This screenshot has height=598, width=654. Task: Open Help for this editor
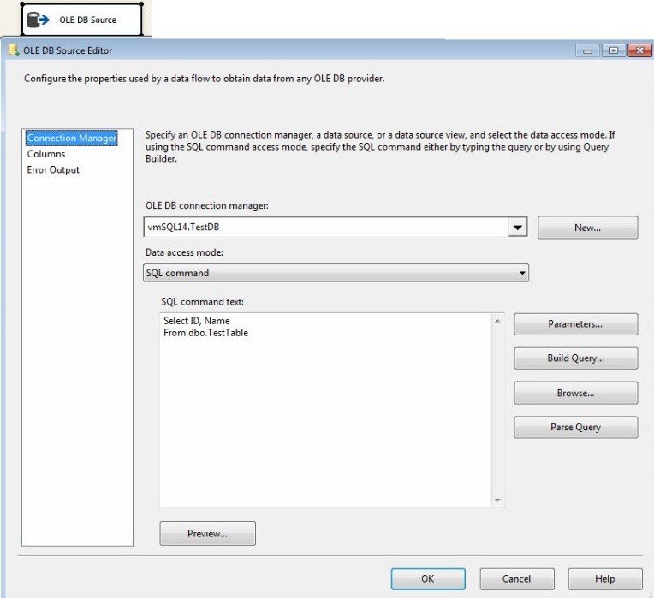pyautogui.click(x=605, y=579)
